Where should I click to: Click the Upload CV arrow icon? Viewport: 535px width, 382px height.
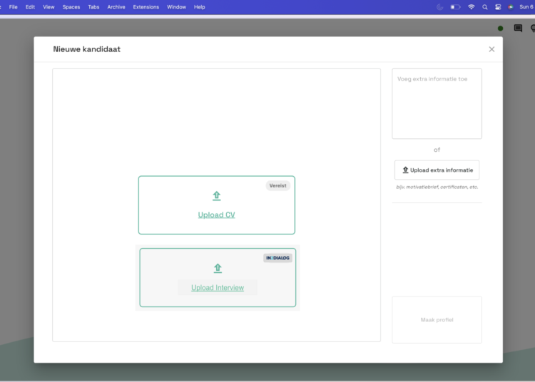(217, 196)
